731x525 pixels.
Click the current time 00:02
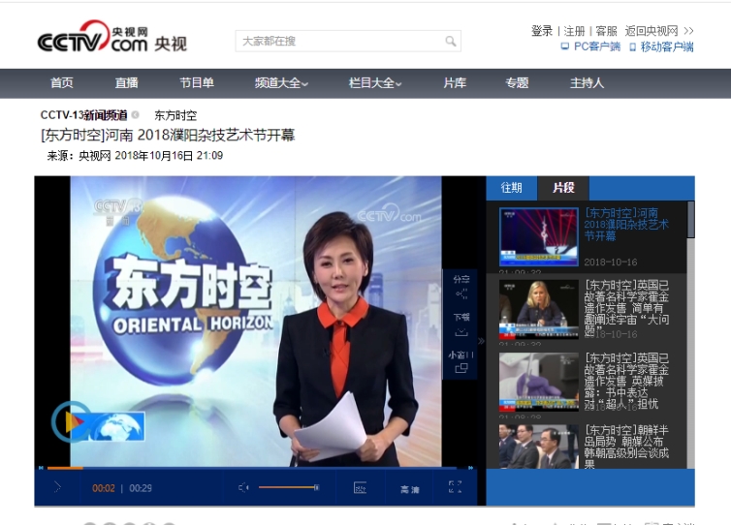[x=104, y=488]
